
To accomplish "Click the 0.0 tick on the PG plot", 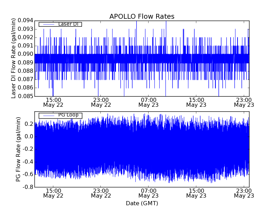I will pyautogui.click(x=28, y=137).
